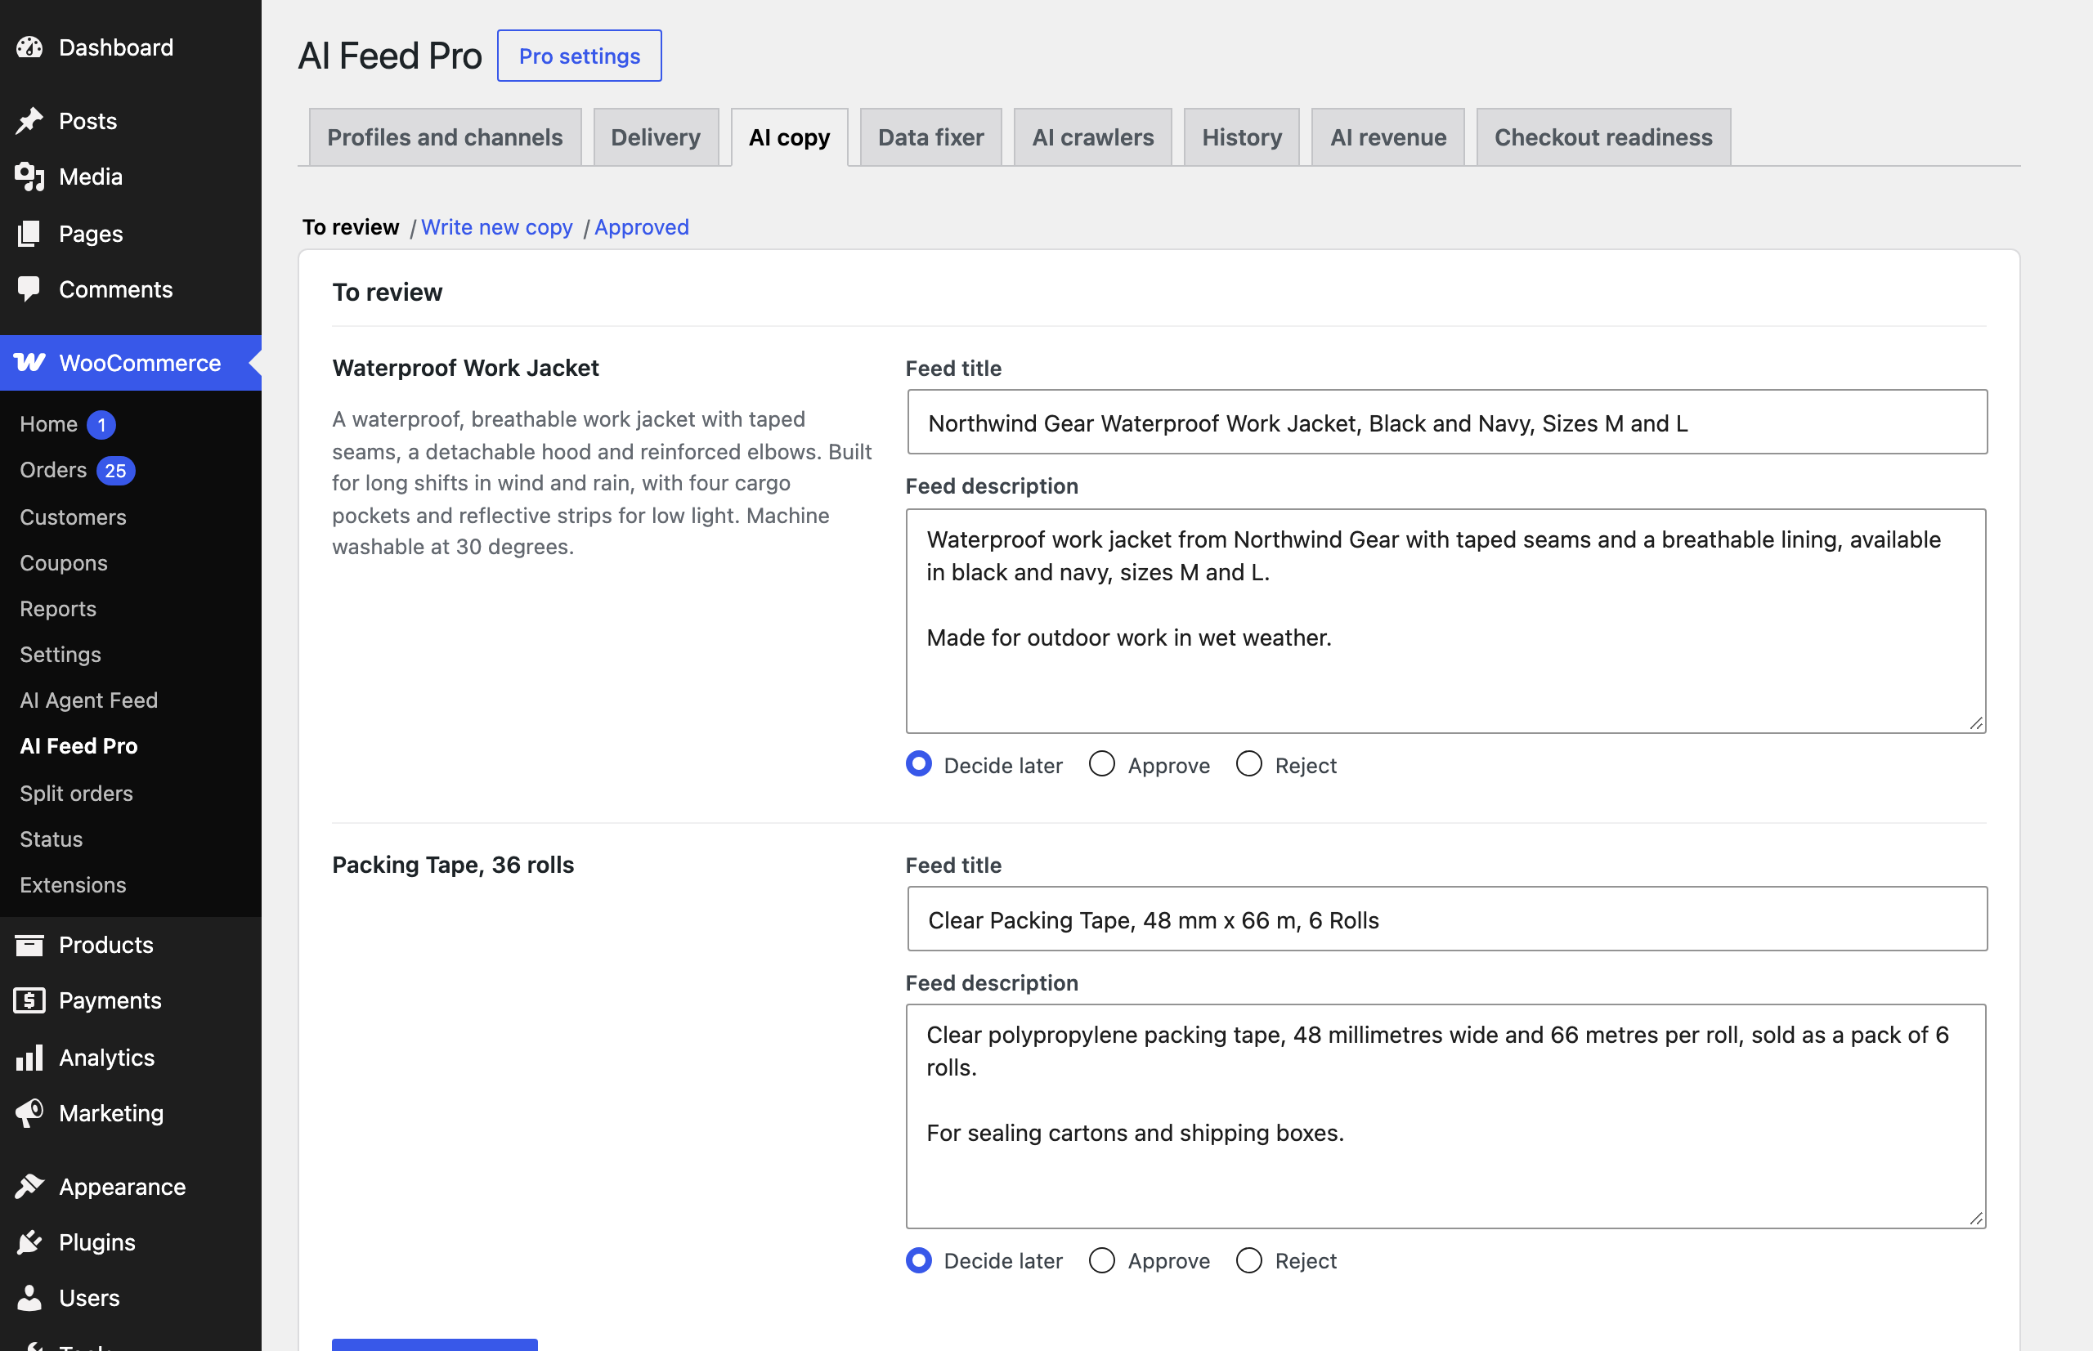
Task: Click the Comments bubble icon
Action: (29, 289)
